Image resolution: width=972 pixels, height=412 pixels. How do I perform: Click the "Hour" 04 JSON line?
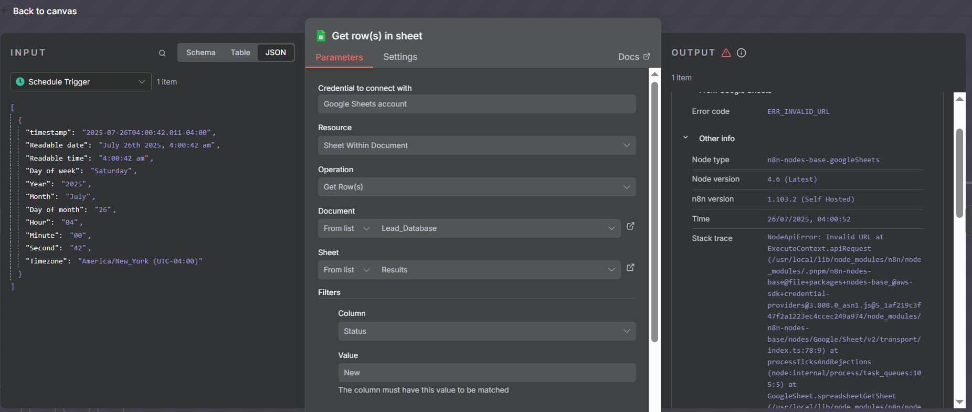[54, 223]
